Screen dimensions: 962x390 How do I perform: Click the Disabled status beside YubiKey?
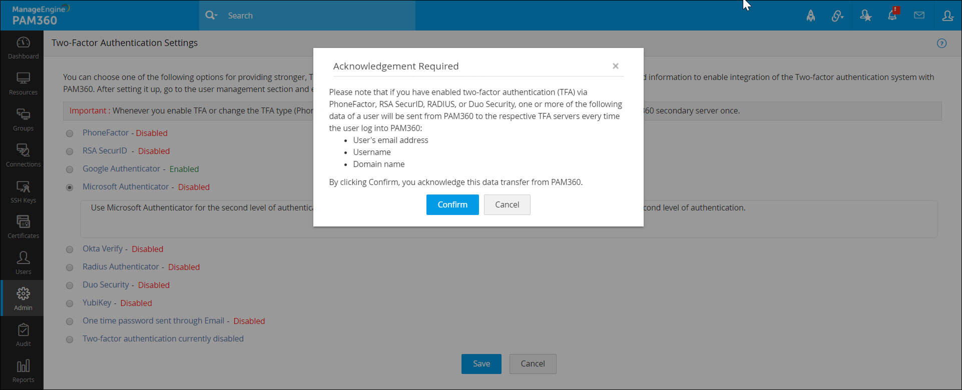pos(136,303)
